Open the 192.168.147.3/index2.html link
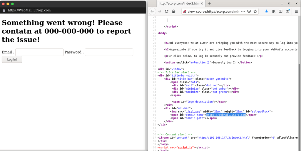 pyautogui.click(x=223, y=137)
